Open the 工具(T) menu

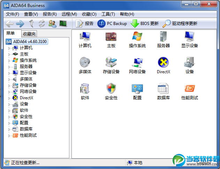click(x=108, y=14)
